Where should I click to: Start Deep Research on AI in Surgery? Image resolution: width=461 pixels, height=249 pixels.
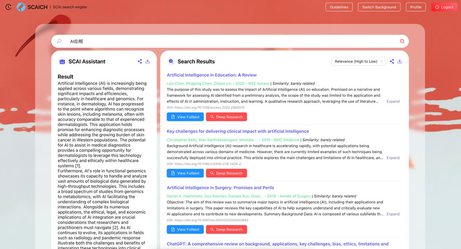pos(226,230)
